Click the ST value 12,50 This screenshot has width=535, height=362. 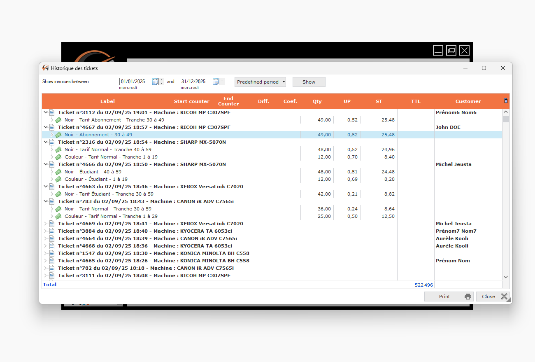388,216
